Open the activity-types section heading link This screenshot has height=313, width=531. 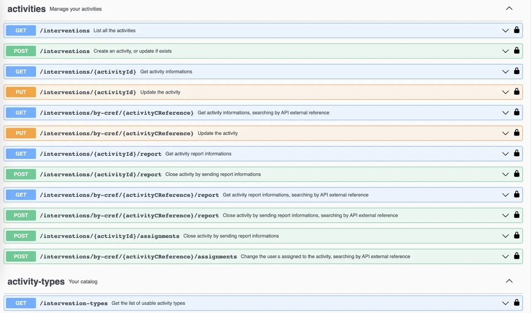[36, 282]
